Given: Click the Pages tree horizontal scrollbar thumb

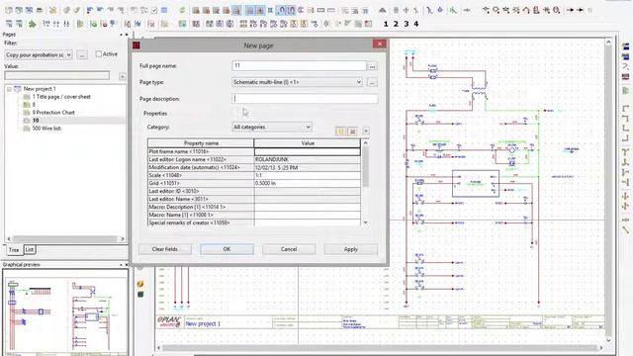Looking at the screenshot, I should pos(64,239).
